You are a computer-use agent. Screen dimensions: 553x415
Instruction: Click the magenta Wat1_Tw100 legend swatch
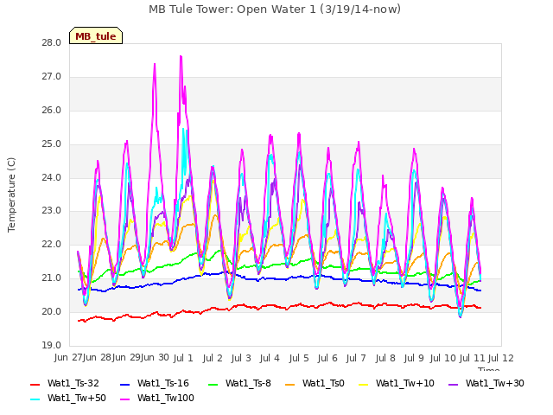[x=125, y=399]
